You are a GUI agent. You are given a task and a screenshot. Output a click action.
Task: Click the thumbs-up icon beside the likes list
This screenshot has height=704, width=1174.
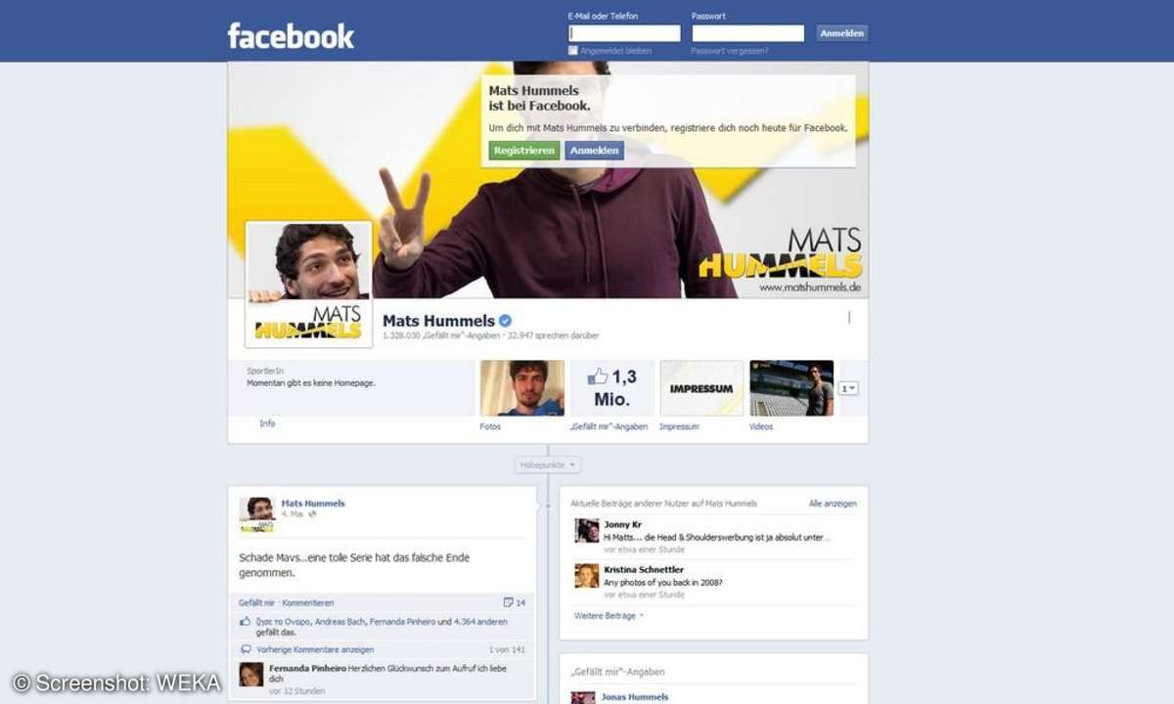pyautogui.click(x=246, y=620)
